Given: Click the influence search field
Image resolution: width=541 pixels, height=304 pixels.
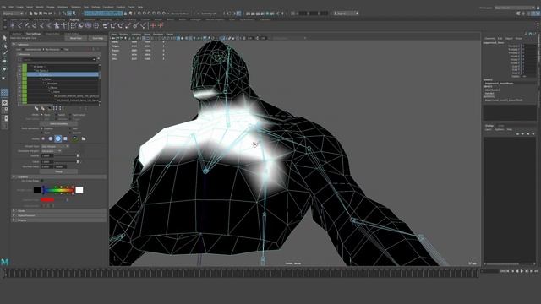Looking at the screenshot, I should (58, 60).
